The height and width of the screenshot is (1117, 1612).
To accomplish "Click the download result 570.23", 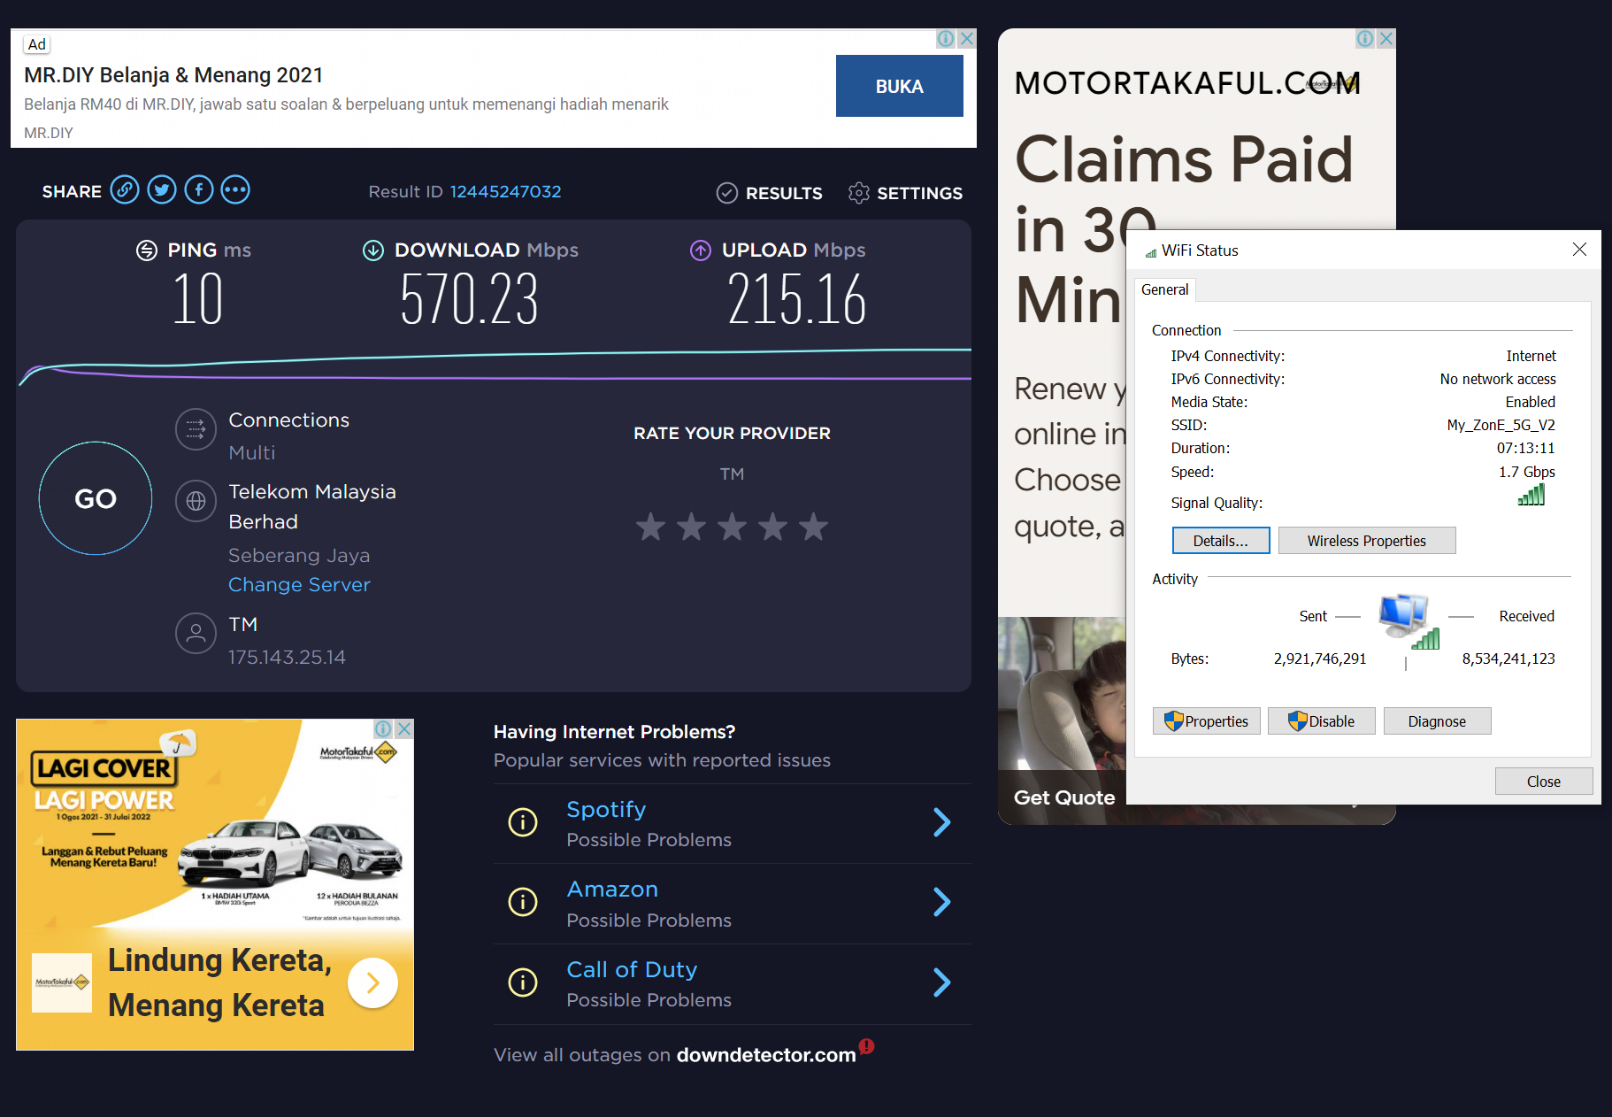I will [469, 299].
